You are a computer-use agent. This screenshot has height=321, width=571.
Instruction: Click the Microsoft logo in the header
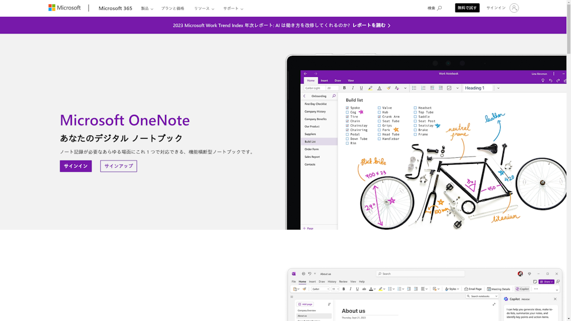click(65, 8)
